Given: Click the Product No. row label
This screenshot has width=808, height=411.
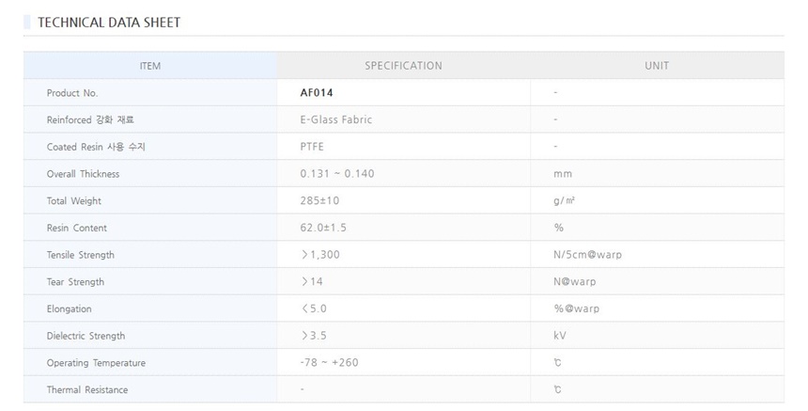Looking at the screenshot, I should tap(72, 93).
